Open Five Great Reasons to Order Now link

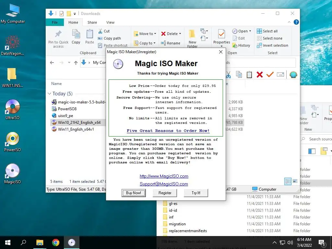tap(168, 131)
